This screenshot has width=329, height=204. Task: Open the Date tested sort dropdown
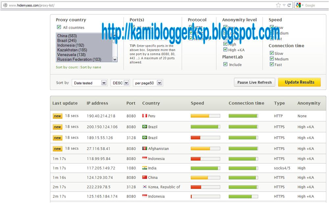tap(89, 83)
